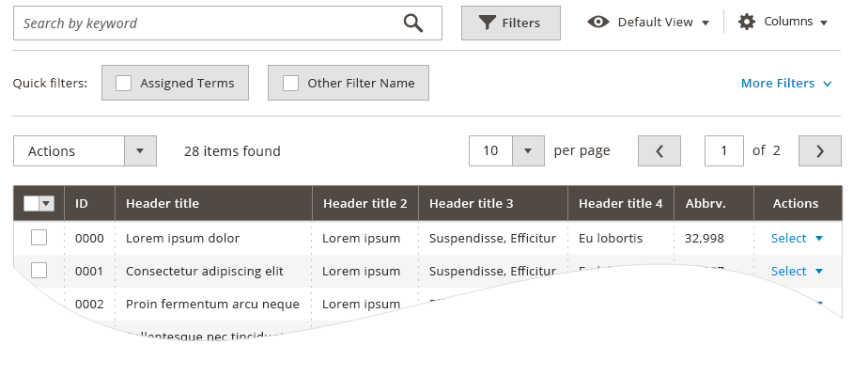This screenshot has width=853, height=376.
Task: Open Select action menu for row 0001
Action: 797,271
